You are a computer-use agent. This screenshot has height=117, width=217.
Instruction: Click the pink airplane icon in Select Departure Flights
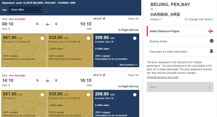pyautogui.click(x=211, y=31)
